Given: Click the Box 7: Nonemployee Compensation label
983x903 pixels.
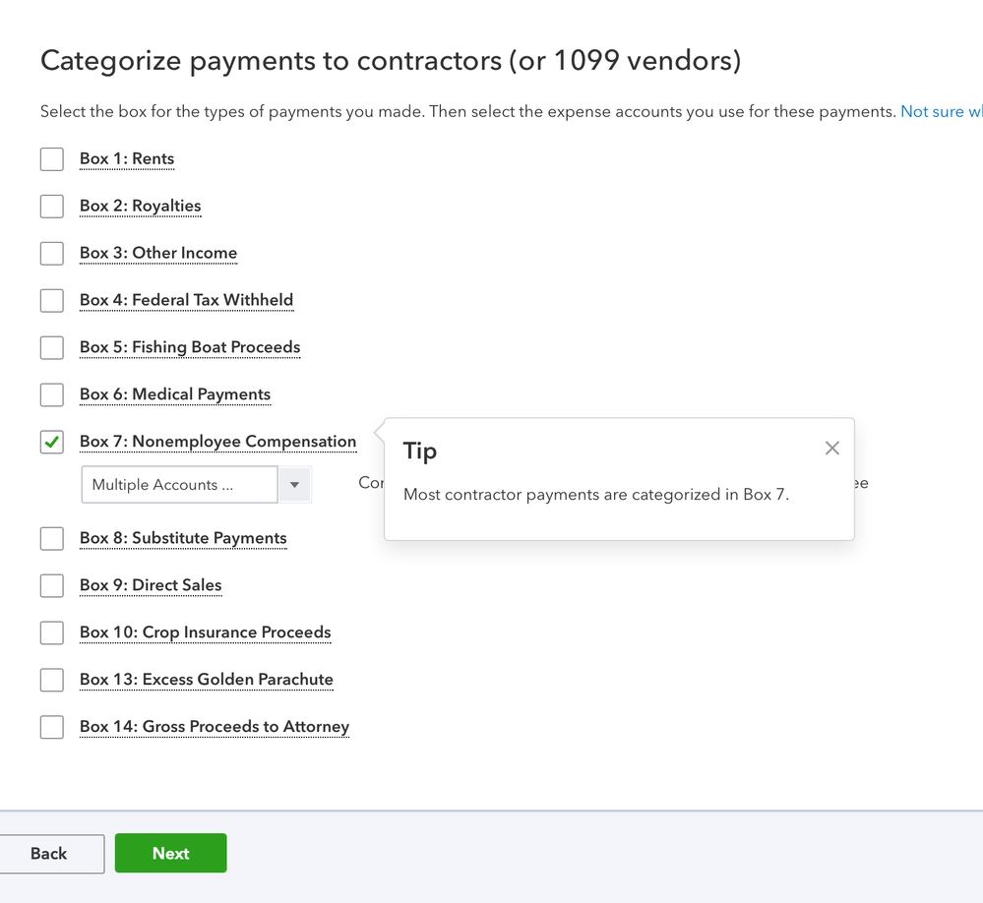Looking at the screenshot, I should pos(217,442).
